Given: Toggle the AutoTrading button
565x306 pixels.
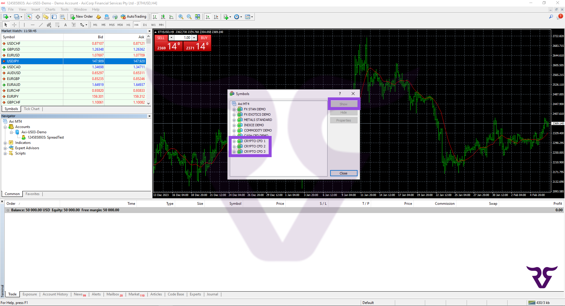Looking at the screenshot, I should click(x=133, y=17).
